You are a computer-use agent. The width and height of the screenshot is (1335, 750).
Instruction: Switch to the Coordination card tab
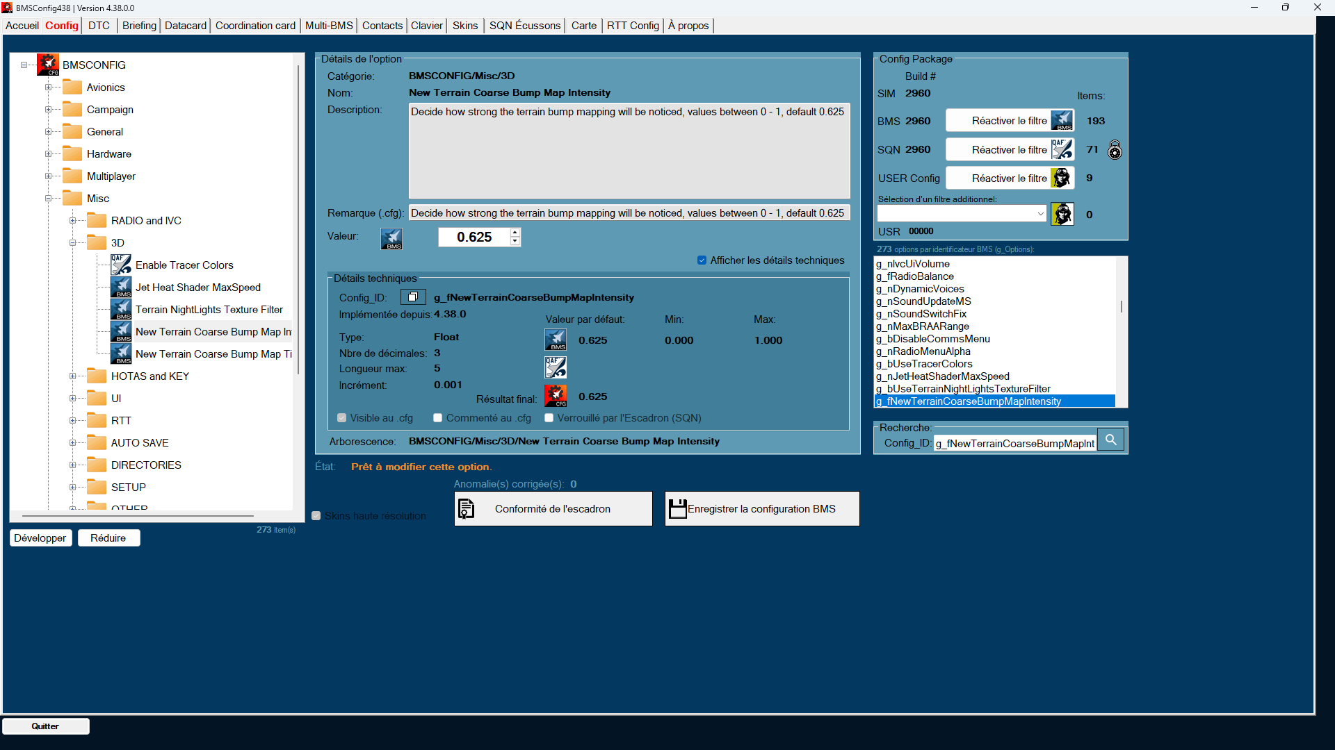click(255, 26)
